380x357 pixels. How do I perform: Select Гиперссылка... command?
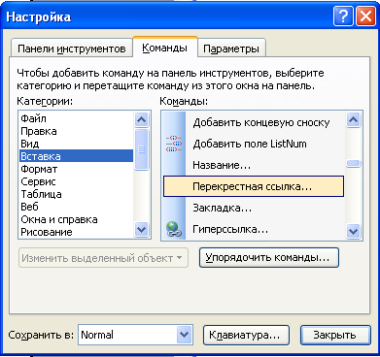pos(254,230)
